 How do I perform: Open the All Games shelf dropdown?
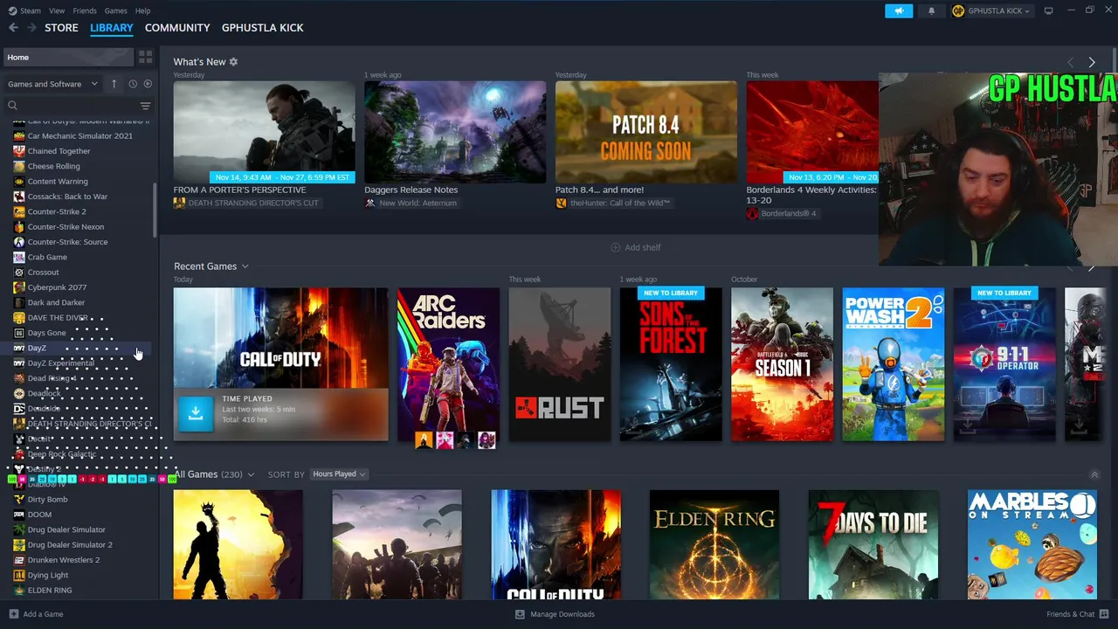251,474
